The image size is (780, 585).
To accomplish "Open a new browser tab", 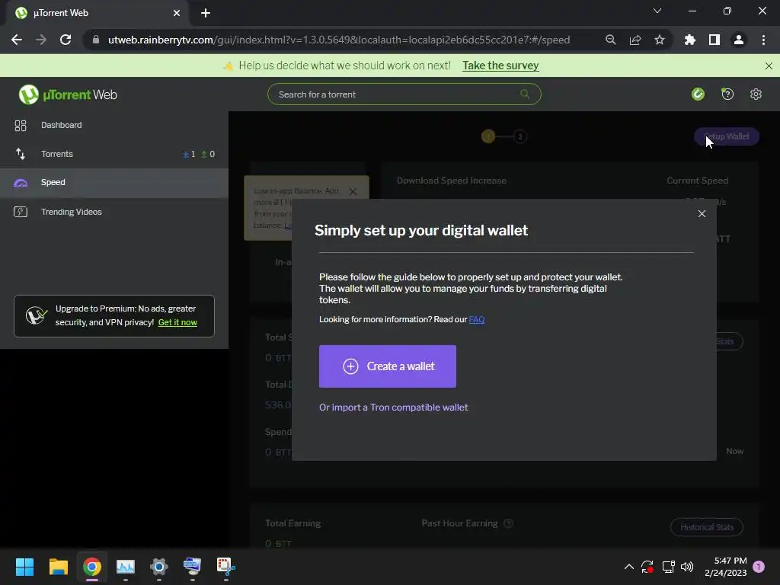I will [x=206, y=13].
